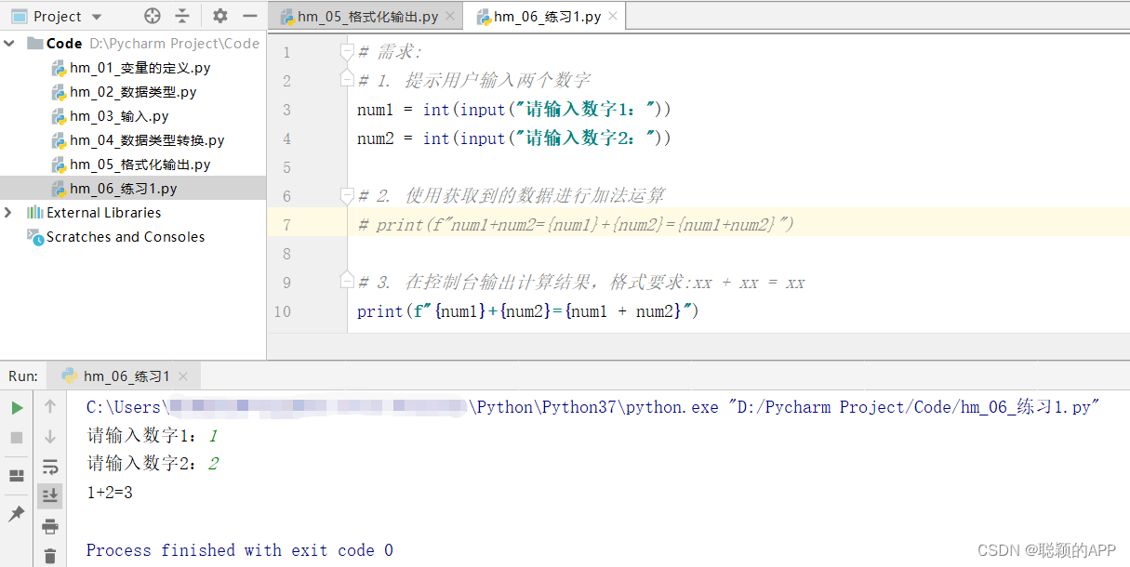Select Scratches and Consoles node
1130x567 pixels.
point(126,237)
